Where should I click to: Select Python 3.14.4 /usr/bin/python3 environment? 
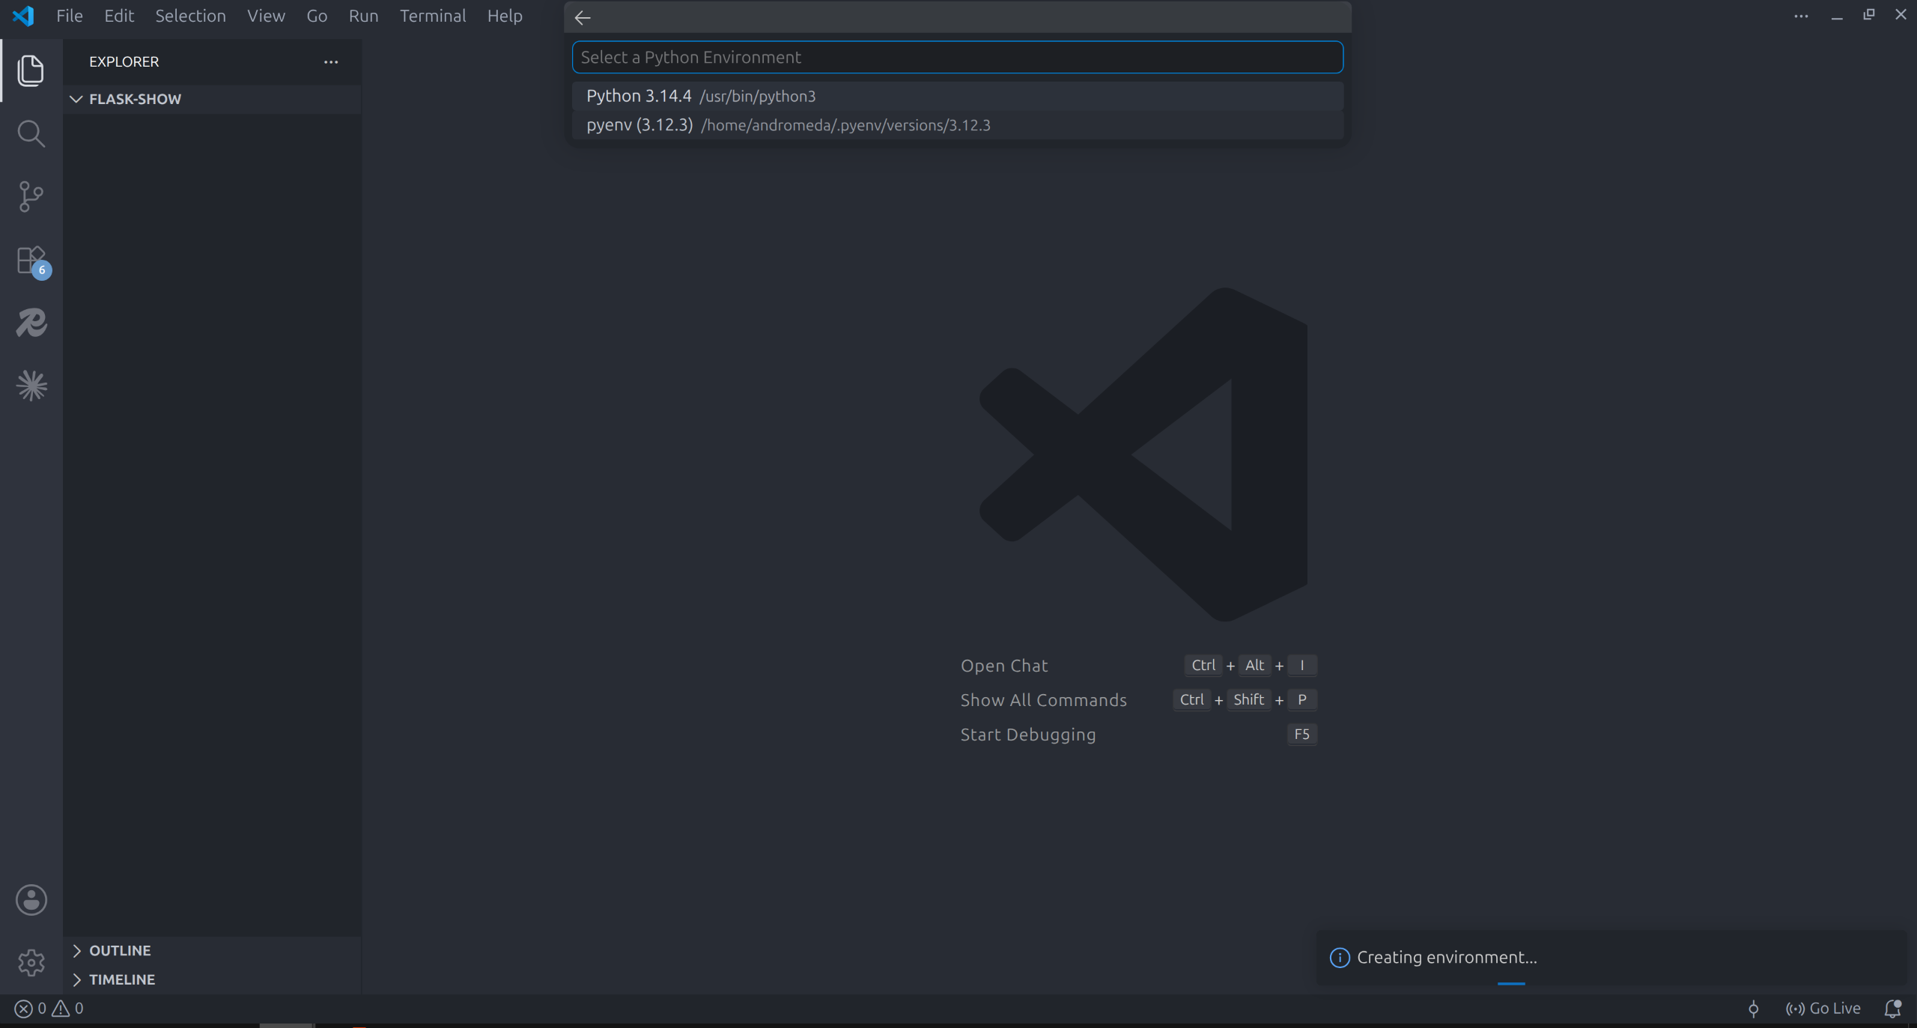957,97
